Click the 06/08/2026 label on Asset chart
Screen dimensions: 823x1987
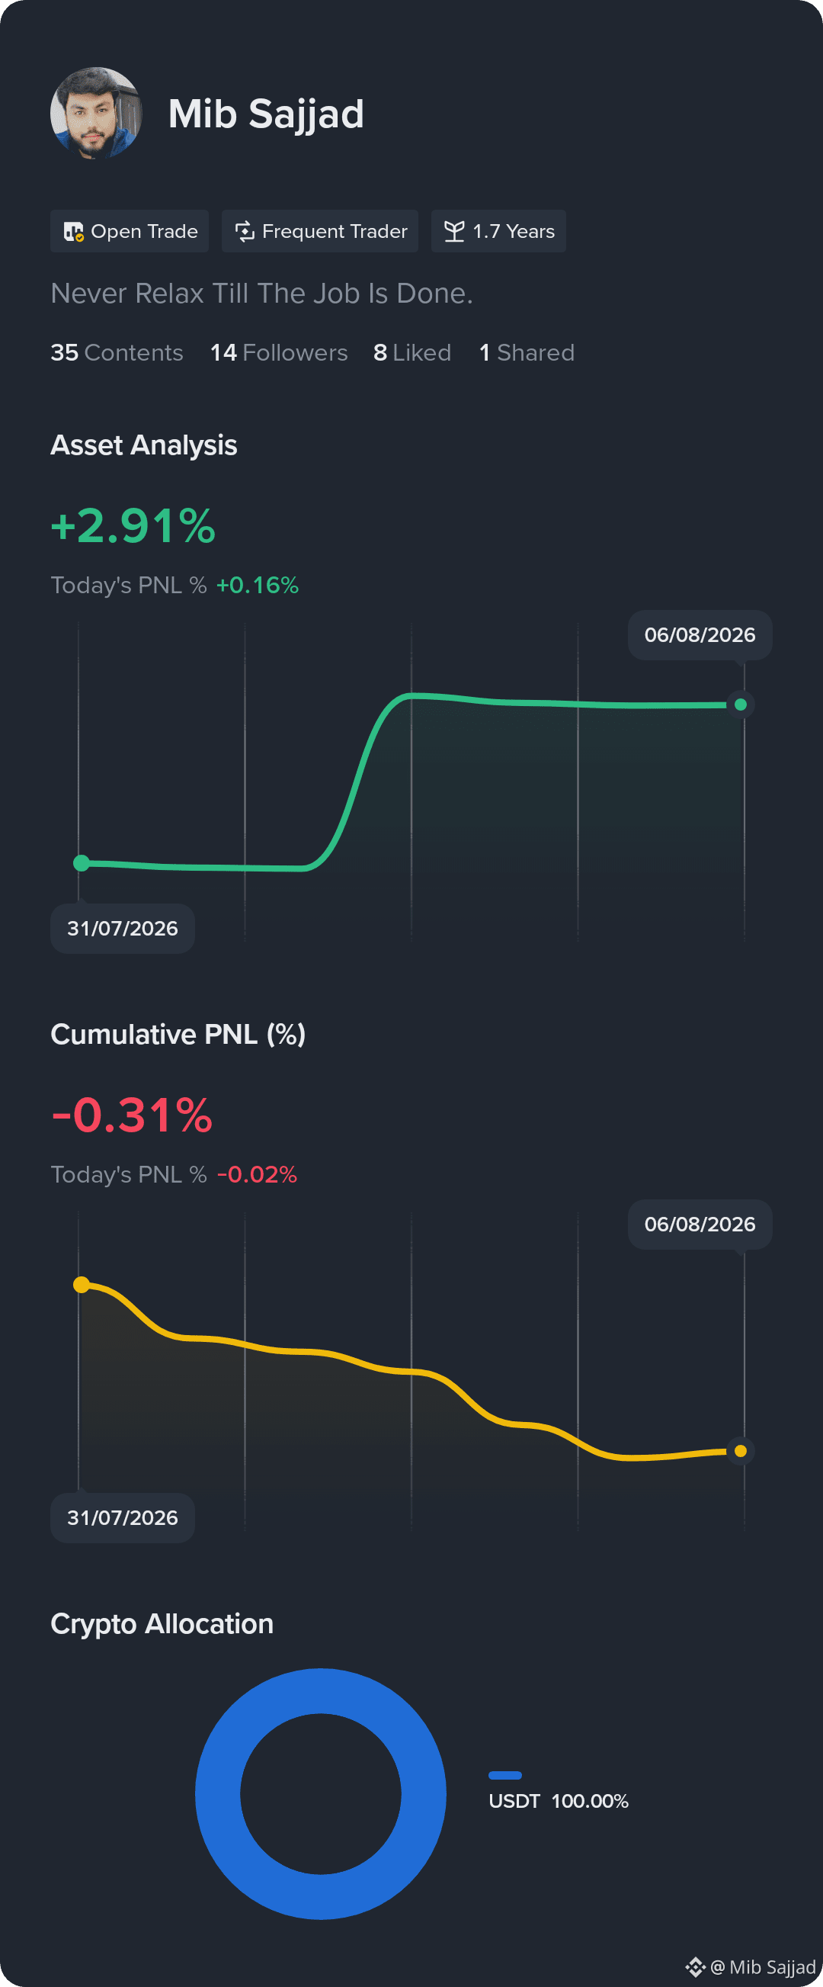click(x=700, y=635)
